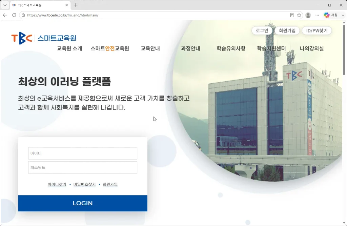Expand the chevron next to the chat button
The width and height of the screenshot is (347, 226).
(x=343, y=15)
